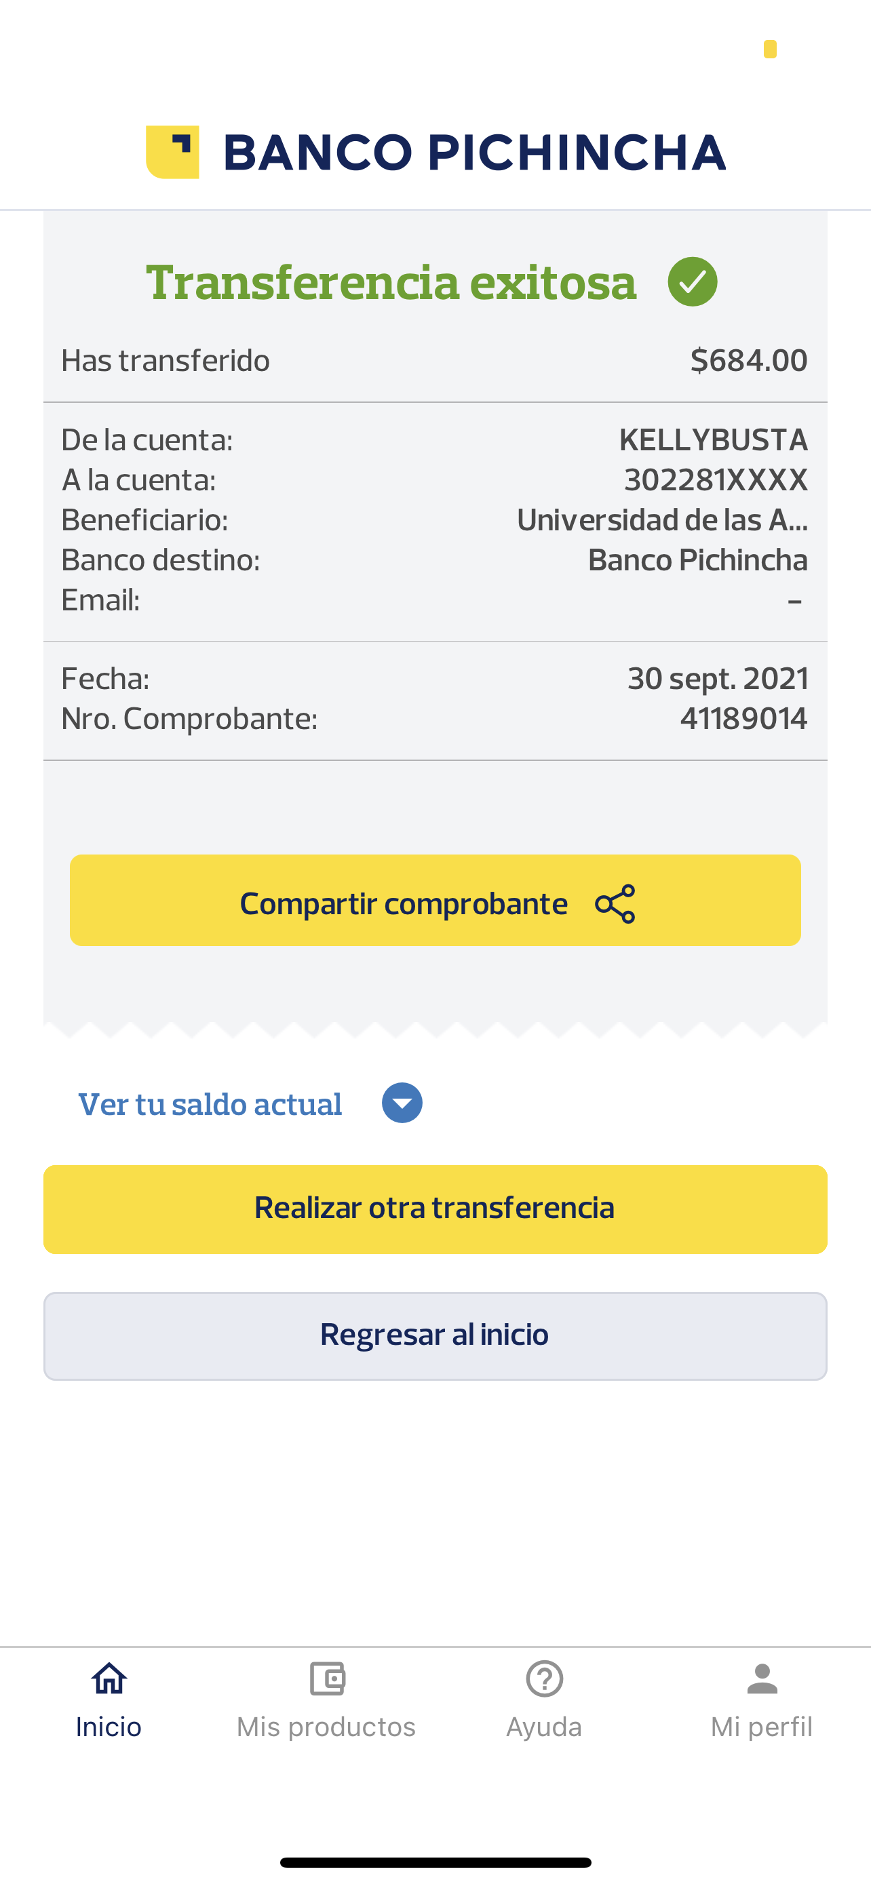Tap the comprobante number 41189014
This screenshot has width=871, height=1884.
click(743, 718)
